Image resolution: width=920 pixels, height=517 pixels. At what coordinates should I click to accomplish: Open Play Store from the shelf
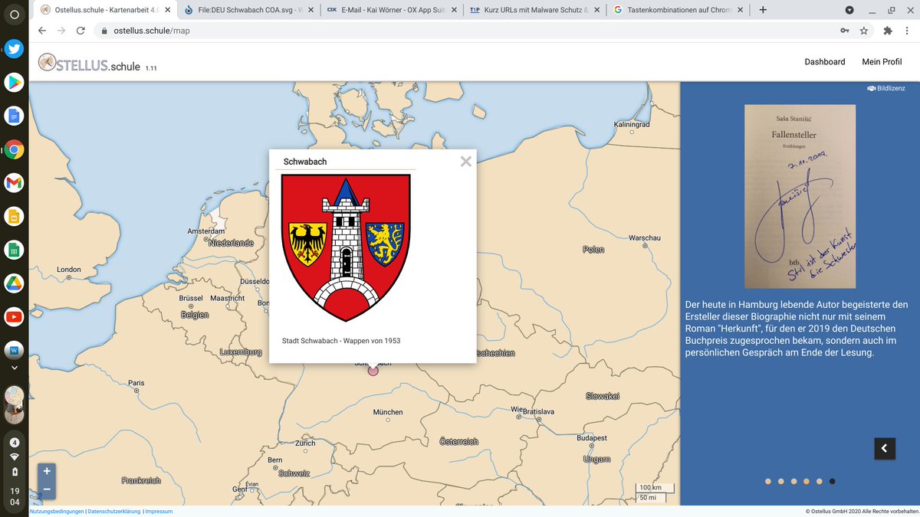click(x=14, y=82)
